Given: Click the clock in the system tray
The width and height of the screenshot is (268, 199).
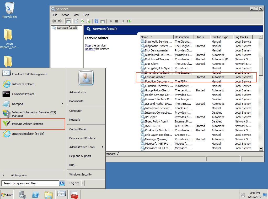Looking at the screenshot, I should (255, 195).
